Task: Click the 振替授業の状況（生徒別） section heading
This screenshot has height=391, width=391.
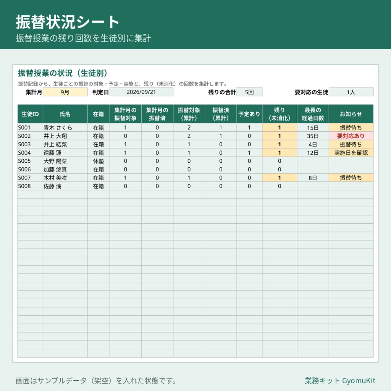Action: pyautogui.click(x=63, y=73)
